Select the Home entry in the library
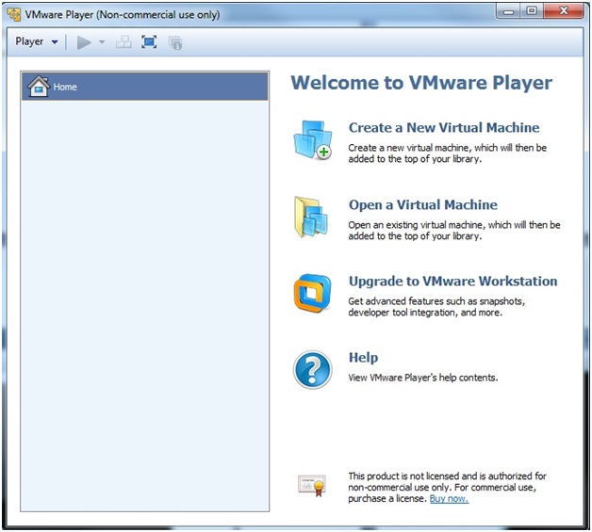Viewport: 592px width, 532px height. pos(145,87)
